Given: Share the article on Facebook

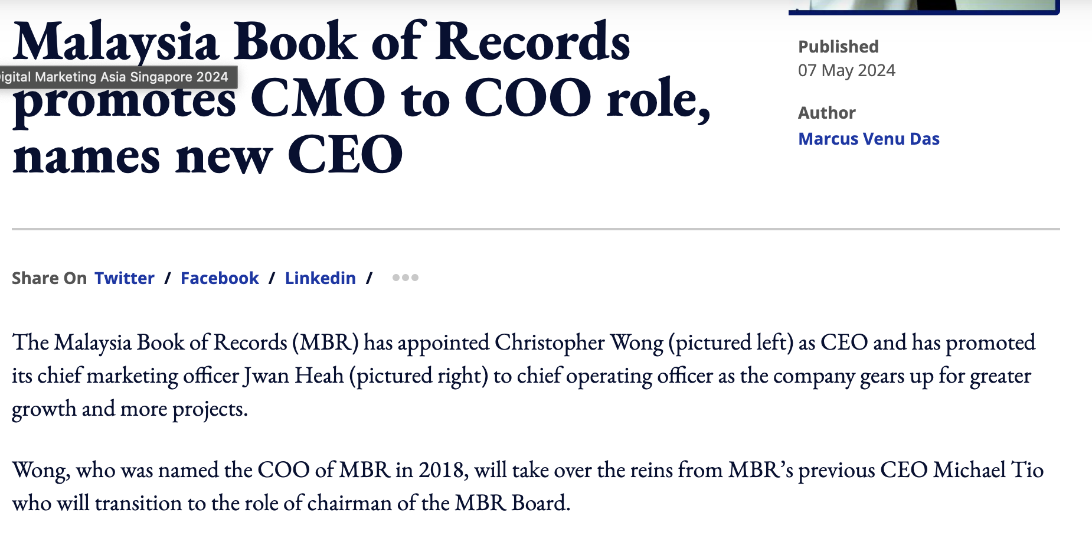Looking at the screenshot, I should (220, 278).
